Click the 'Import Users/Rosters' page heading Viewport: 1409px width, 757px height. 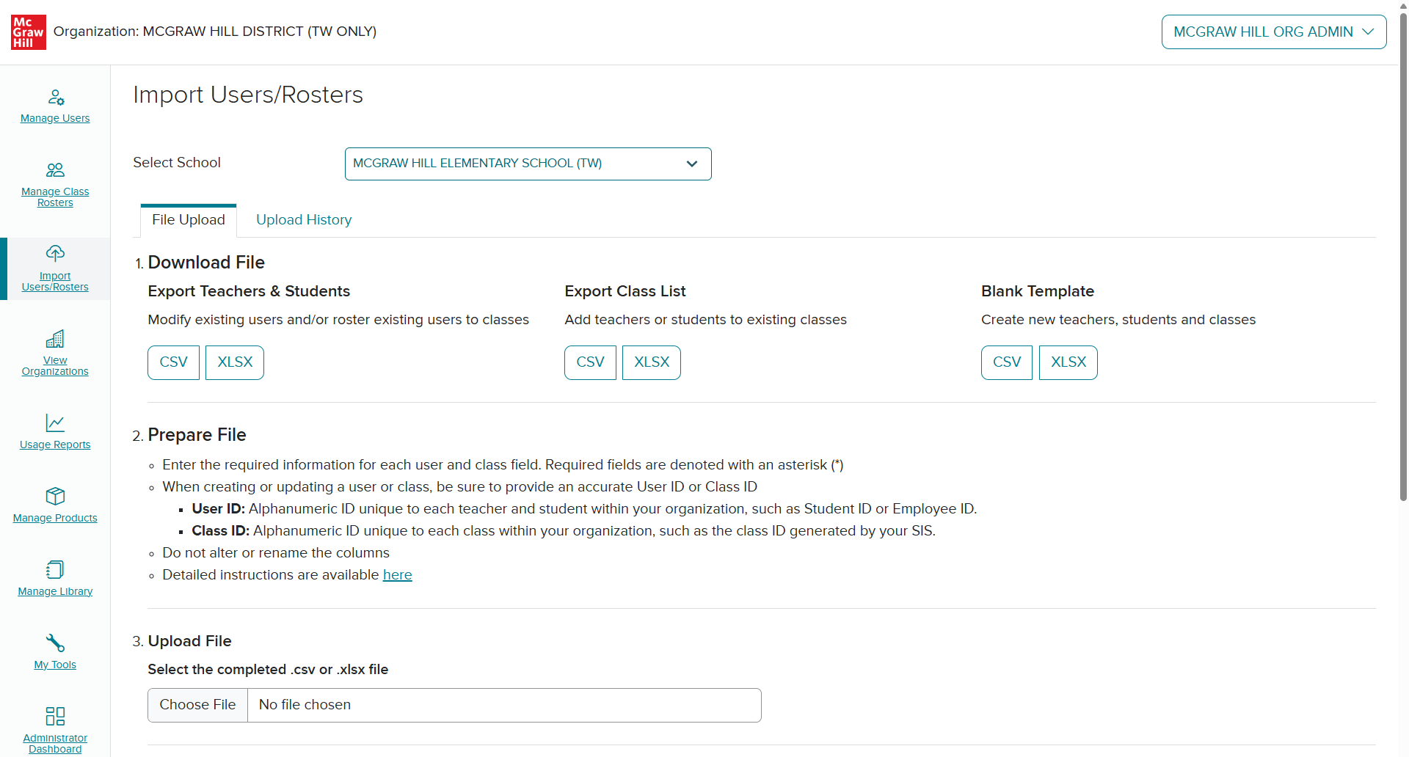248,95
